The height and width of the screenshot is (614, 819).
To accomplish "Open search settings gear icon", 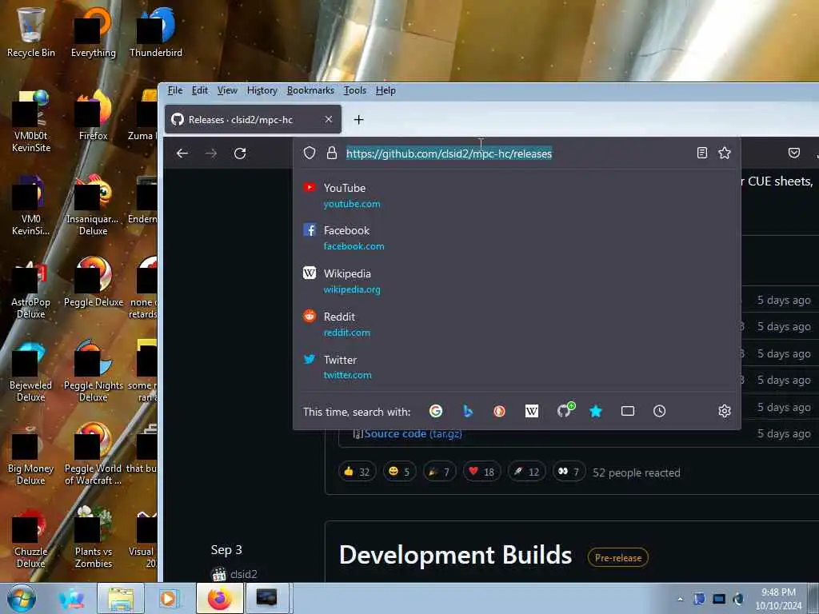I will 725,412.
